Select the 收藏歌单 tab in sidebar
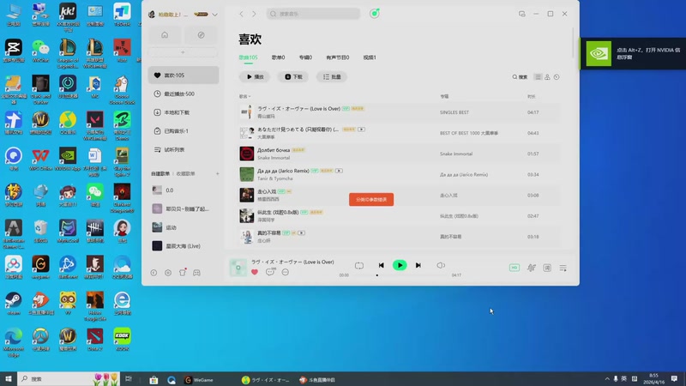The height and width of the screenshot is (386, 686). (x=185, y=174)
